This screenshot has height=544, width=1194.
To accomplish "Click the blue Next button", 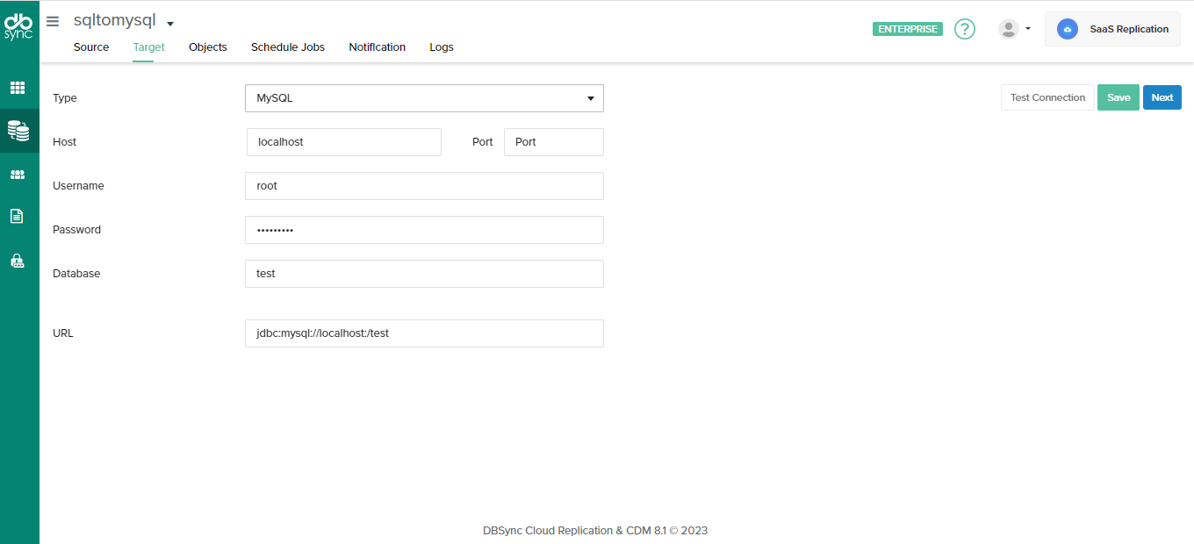I will 1162,97.
